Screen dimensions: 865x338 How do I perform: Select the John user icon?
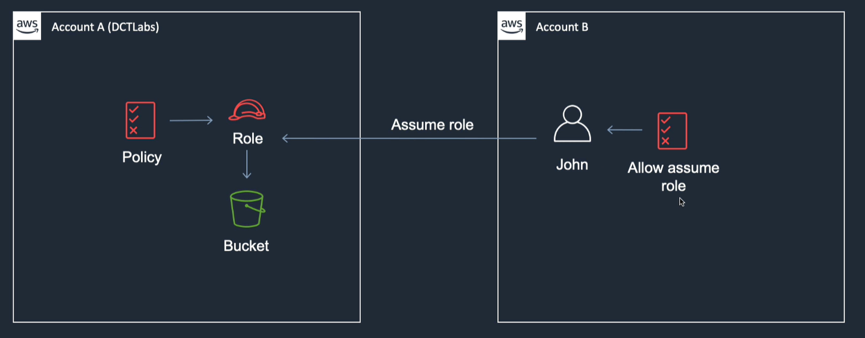pos(572,124)
